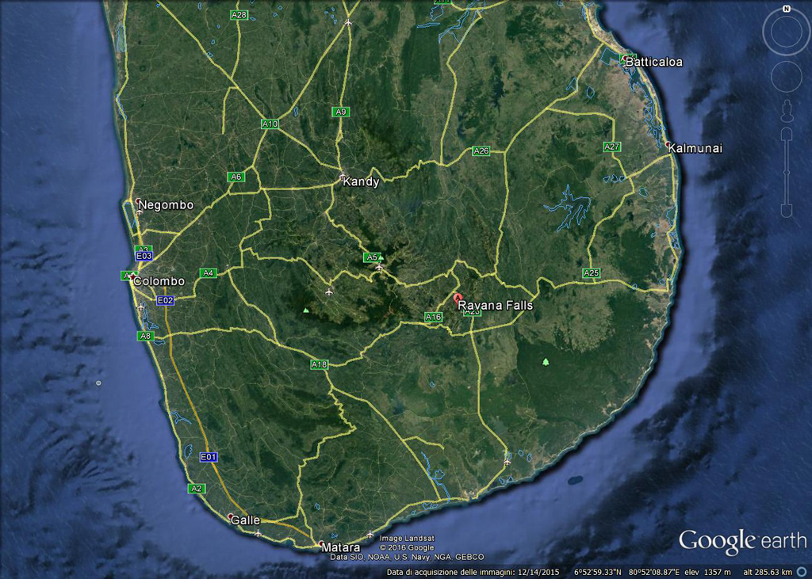Click the move joystick circle below the compass

tap(786, 77)
